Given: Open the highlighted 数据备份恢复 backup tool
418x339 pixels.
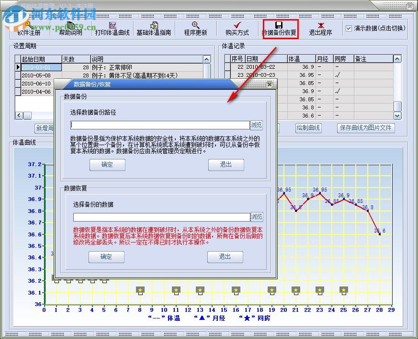Looking at the screenshot, I should 281,29.
